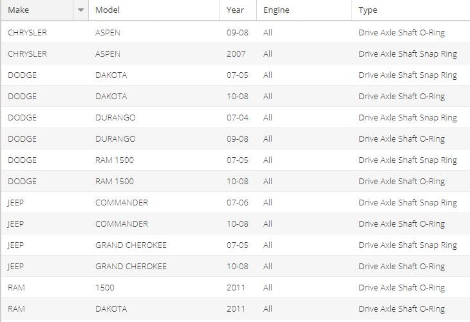470x322 pixels.
Task: Click the Type column header
Action: click(x=411, y=10)
